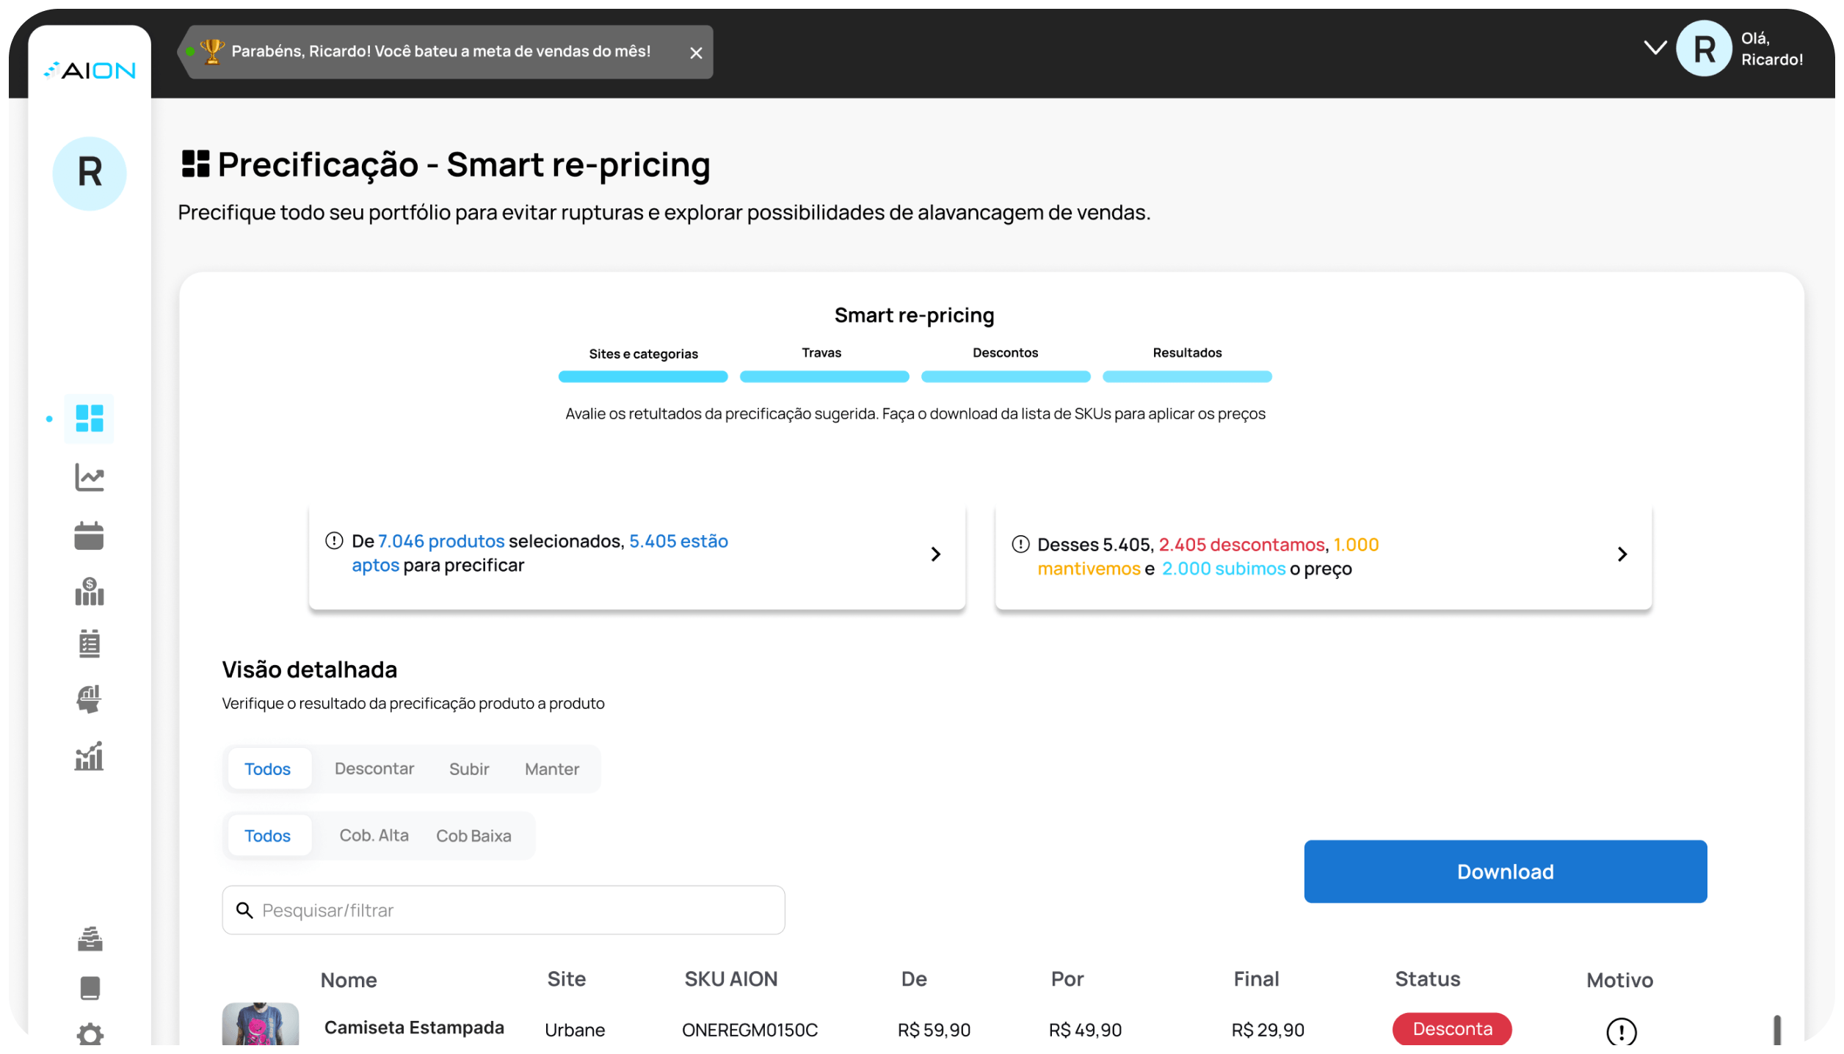This screenshot has width=1844, height=1054.
Task: Open the checklist clipboard icon
Action: coord(90,644)
